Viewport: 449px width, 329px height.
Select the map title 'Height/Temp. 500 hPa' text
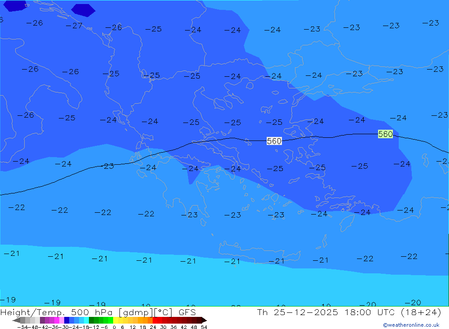(x=57, y=312)
